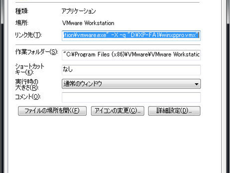Image resolution: width=230 pixels, height=173 pixels.
Task: Click the コメント comment field
Action: coord(131,98)
